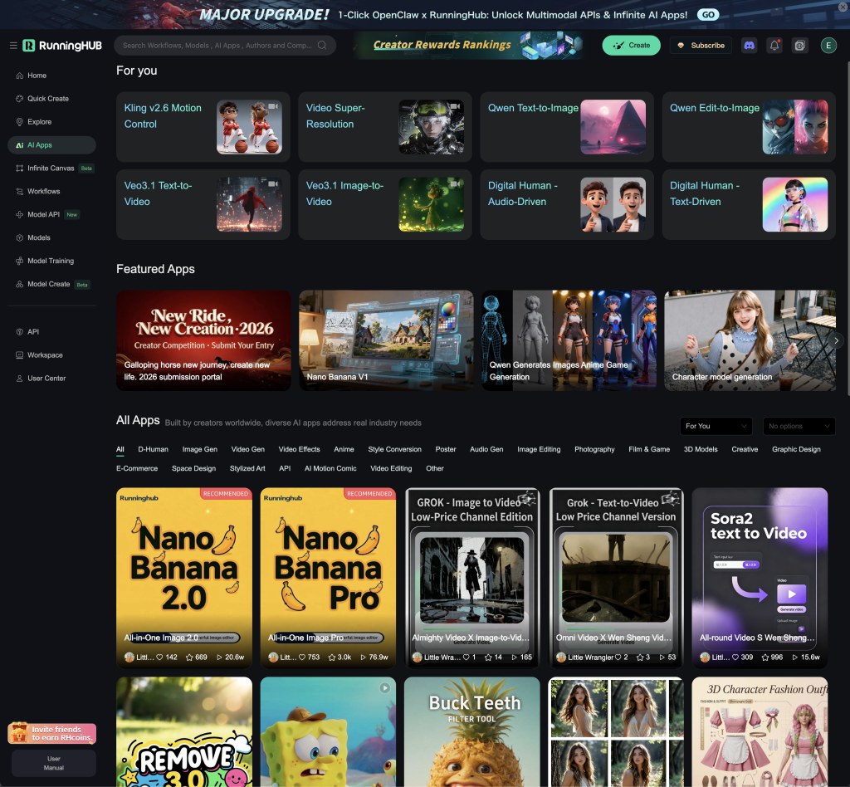Viewport: 850px width, 787px height.
Task: Open New Ride New Creation 2026 featured banner
Action: tap(203, 340)
